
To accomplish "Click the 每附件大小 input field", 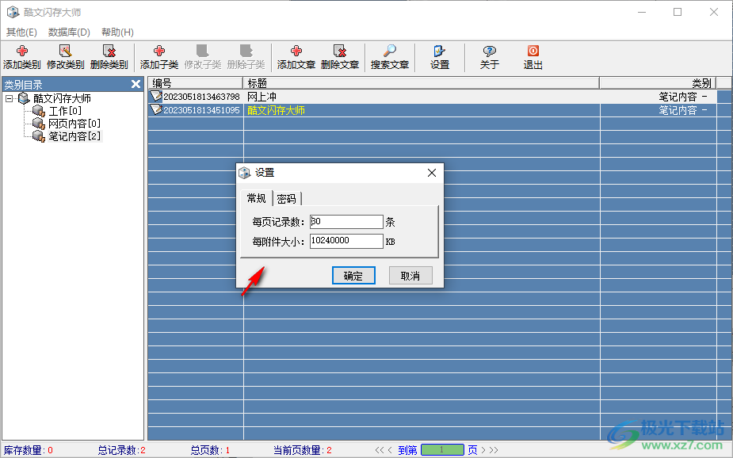I will tap(346, 241).
